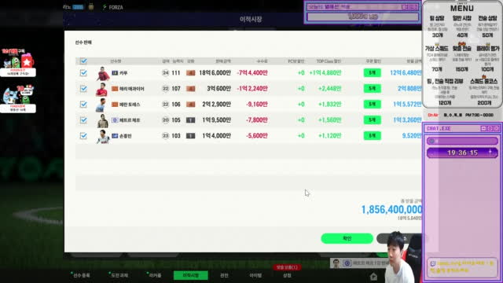This screenshot has height=283, width=503.
Task: Uncheck the 111-rated Cafu row checkbox
Action: point(83,73)
